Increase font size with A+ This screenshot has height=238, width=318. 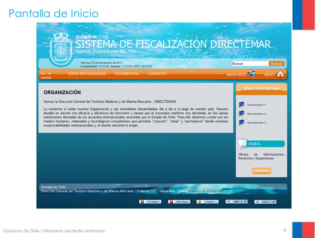coord(43,73)
